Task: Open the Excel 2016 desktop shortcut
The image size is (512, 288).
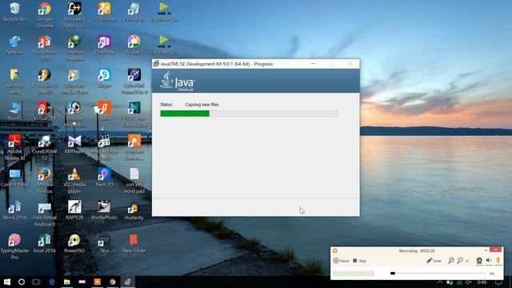Action: (x=45, y=243)
